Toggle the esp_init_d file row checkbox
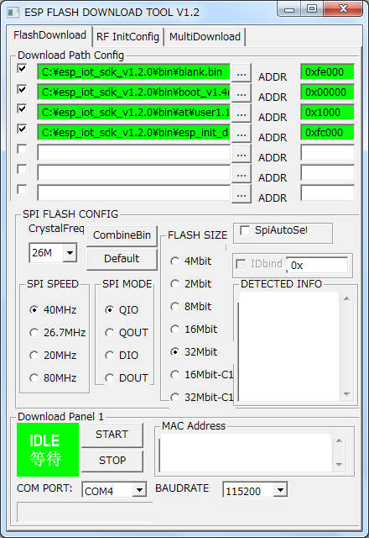Screen dimensions: 369x538 click(22, 129)
